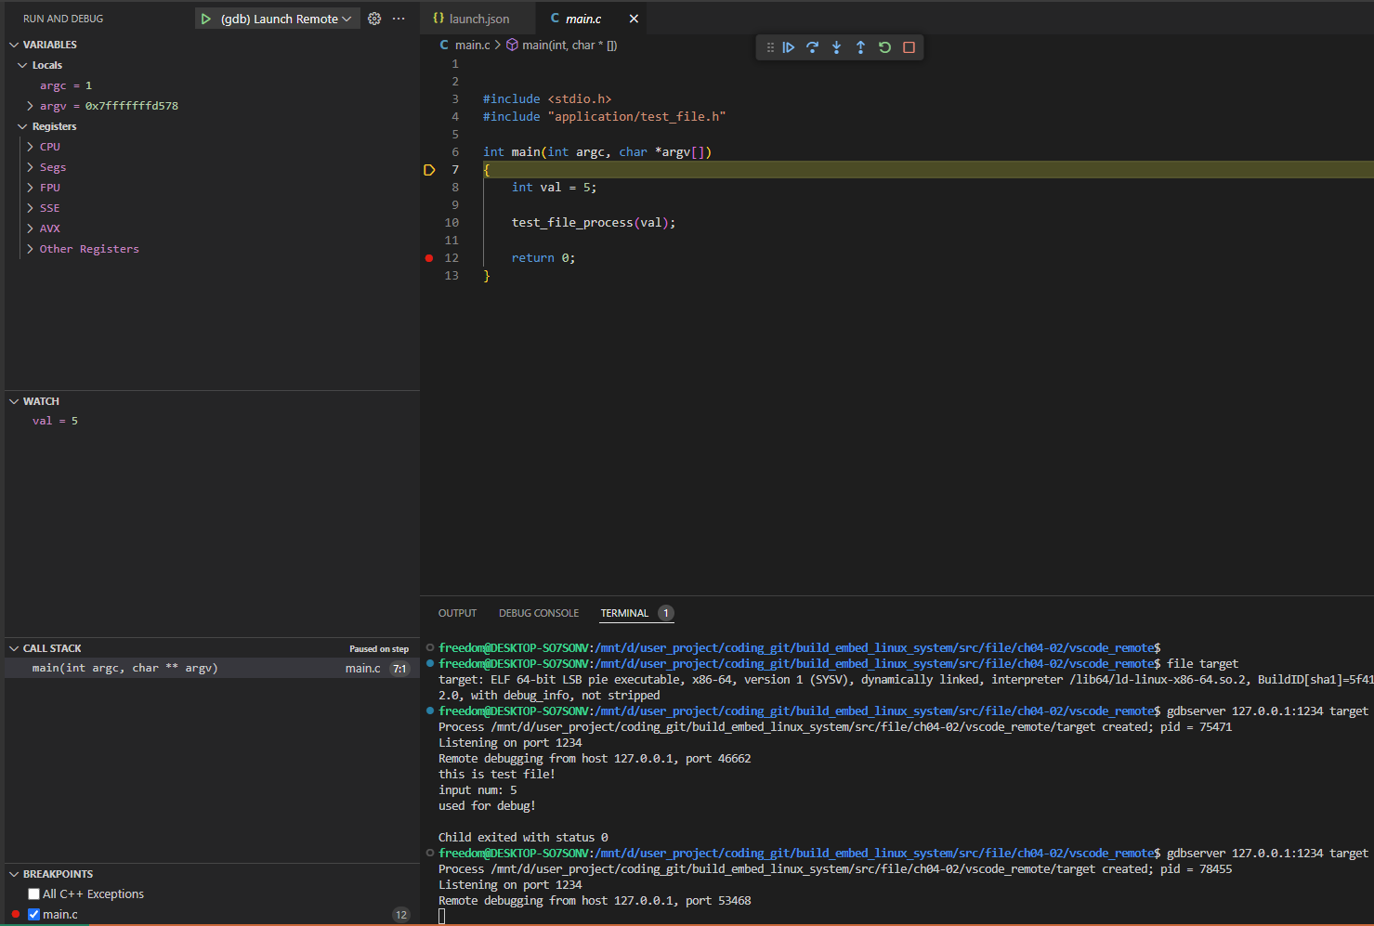Viewport: 1374px width, 926px height.
Task: Click the terminal input cursor
Action: tap(442, 917)
